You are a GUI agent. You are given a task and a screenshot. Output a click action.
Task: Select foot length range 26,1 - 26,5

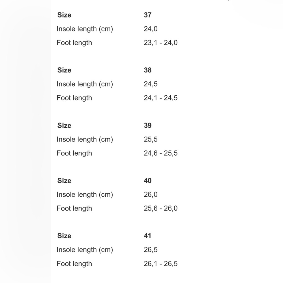161,264
